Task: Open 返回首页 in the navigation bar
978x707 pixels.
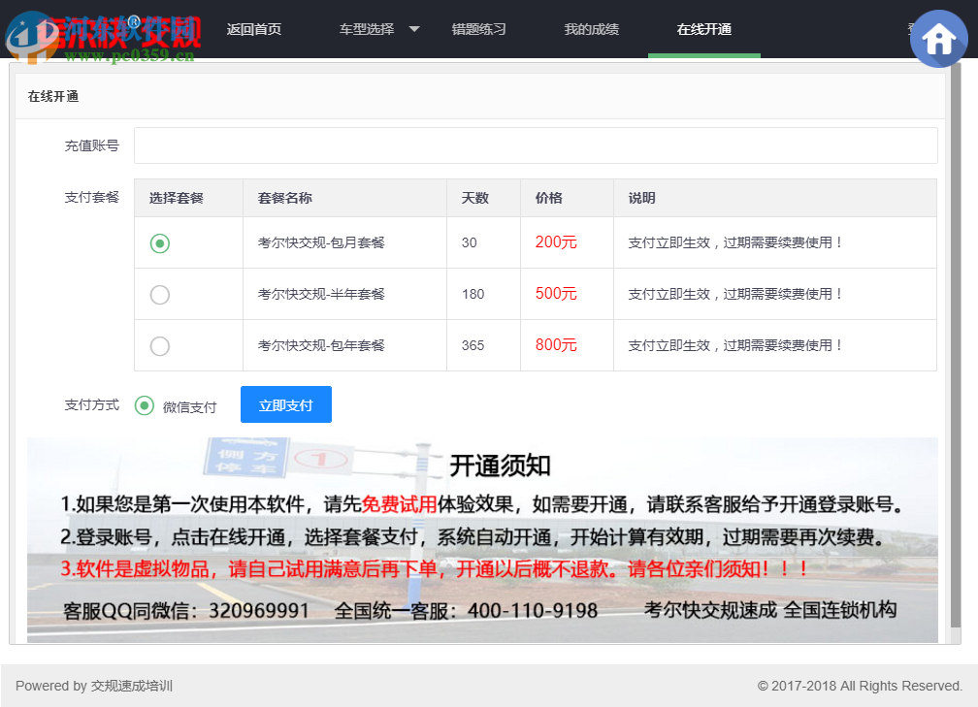Action: click(254, 29)
